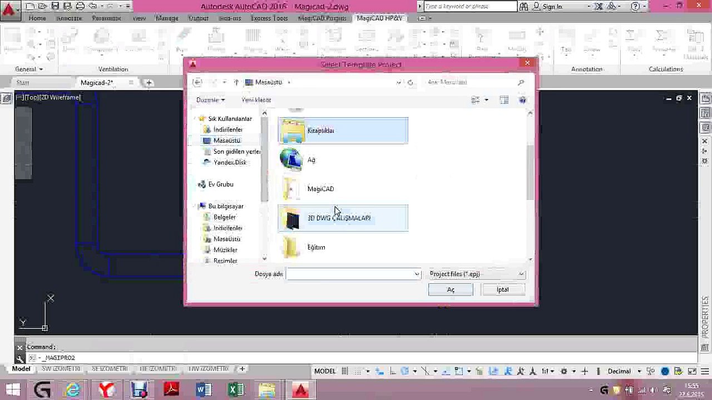Open the workspace switching gear icon
712x400 pixels.
tap(563, 371)
